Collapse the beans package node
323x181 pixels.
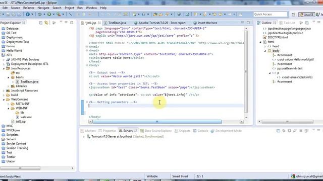tap(9, 77)
